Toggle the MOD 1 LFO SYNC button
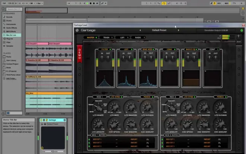 [x=116, y=97]
